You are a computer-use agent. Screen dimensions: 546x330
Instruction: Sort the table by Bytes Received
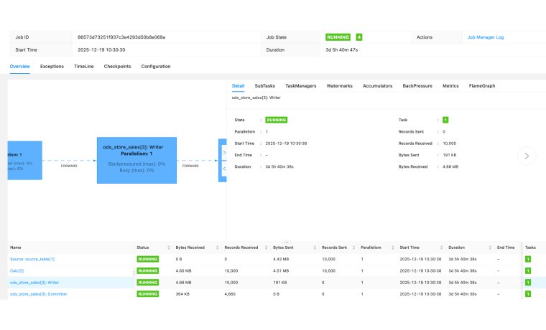[218, 247]
